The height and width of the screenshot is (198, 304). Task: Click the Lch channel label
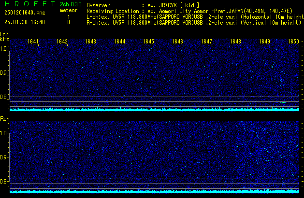pos(4,34)
